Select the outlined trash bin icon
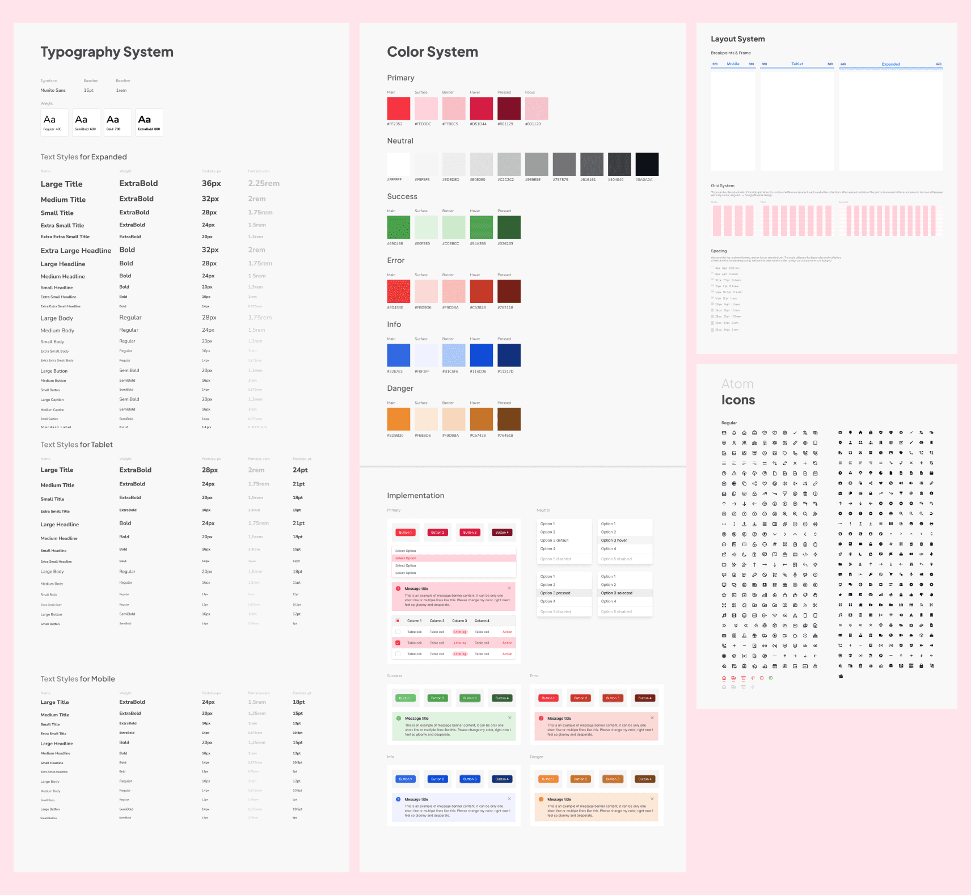Image resolution: width=971 pixels, height=895 pixels. point(805,493)
